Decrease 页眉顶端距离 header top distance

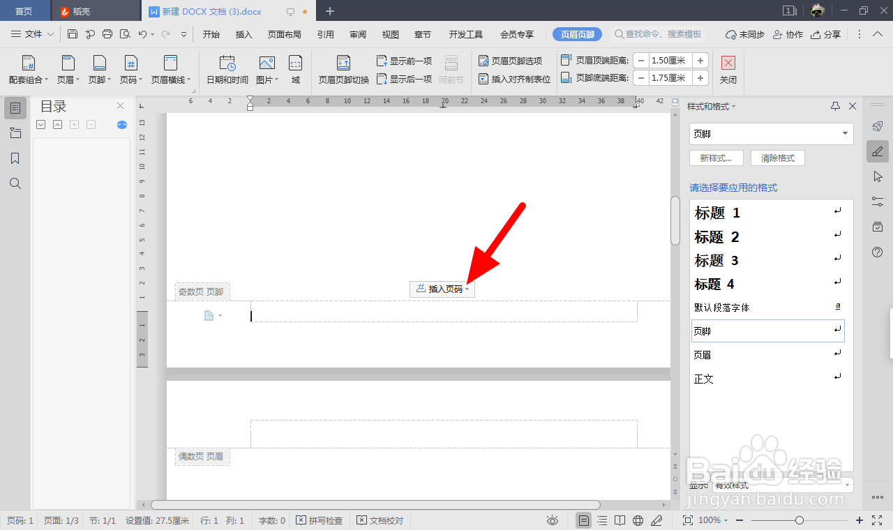[640, 61]
